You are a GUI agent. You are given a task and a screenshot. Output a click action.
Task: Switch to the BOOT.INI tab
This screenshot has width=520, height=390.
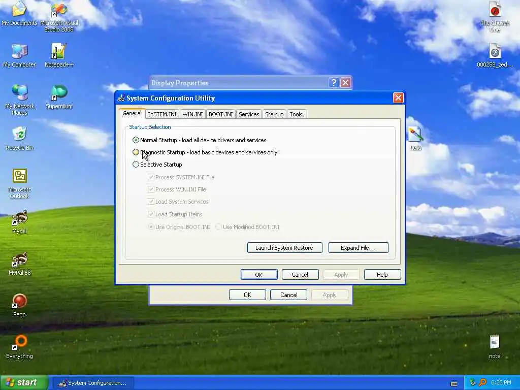point(221,114)
